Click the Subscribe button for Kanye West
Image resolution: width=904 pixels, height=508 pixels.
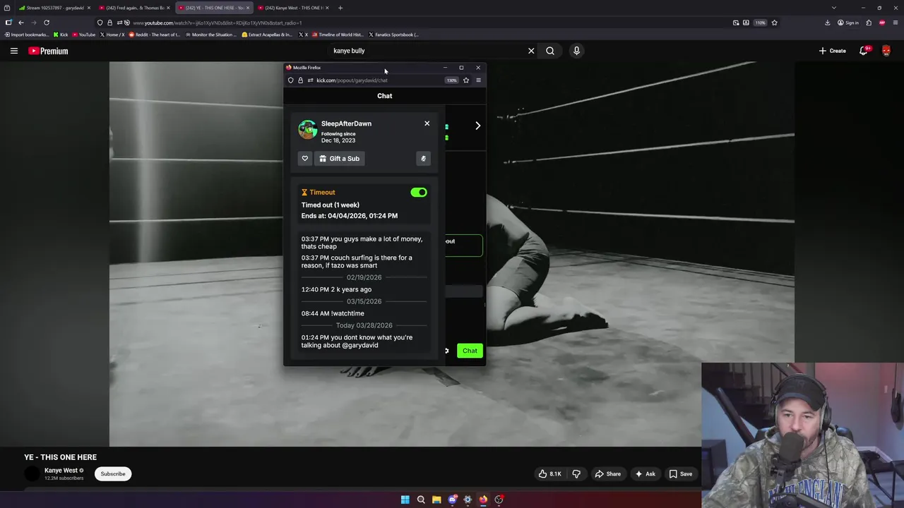pos(113,473)
